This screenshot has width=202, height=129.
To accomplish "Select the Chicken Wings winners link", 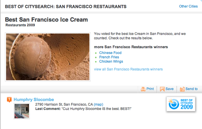I will 111,61.
